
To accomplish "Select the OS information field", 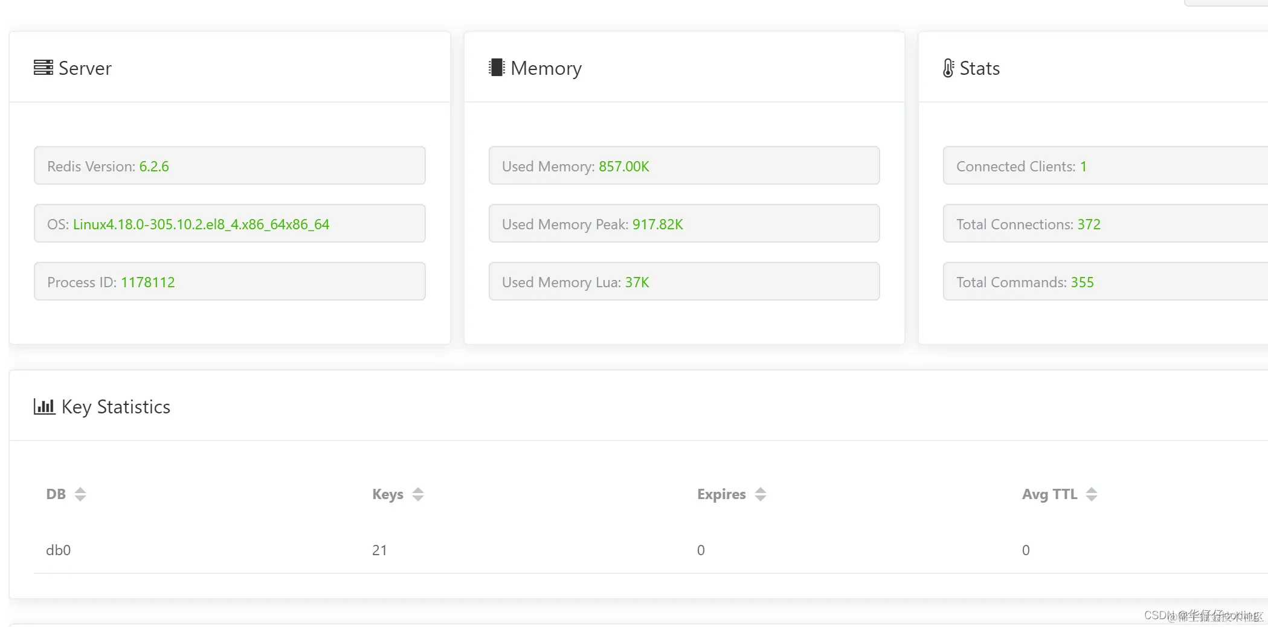I will [x=230, y=223].
